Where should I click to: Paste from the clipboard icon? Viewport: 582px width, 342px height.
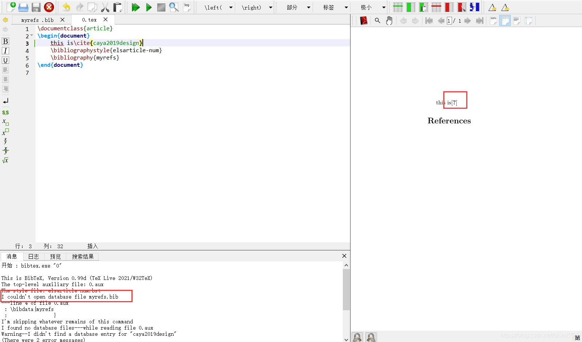pos(118,7)
